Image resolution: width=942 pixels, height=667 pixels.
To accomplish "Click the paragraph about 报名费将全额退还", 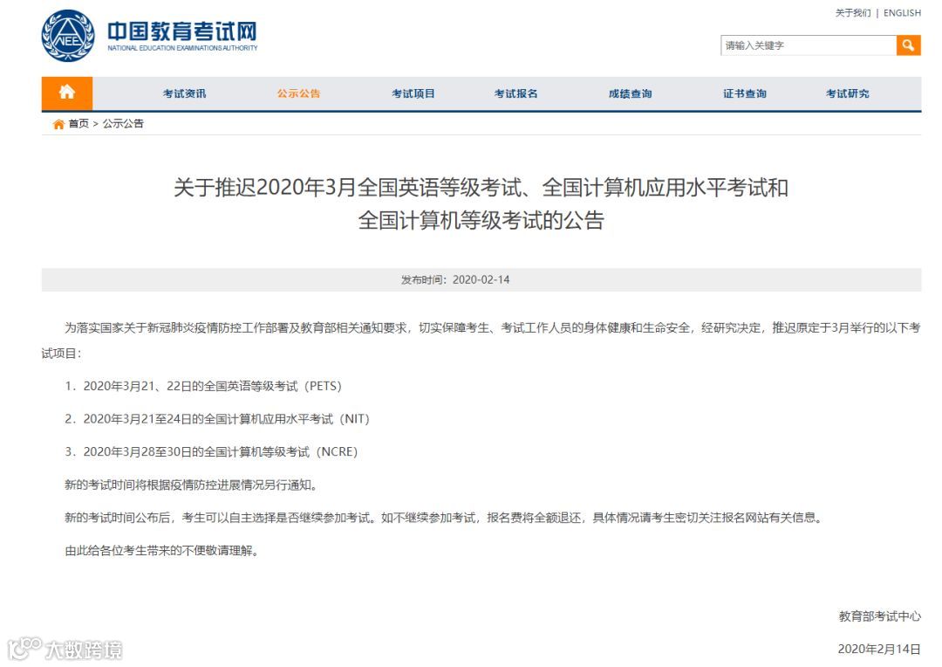I will 443,518.
